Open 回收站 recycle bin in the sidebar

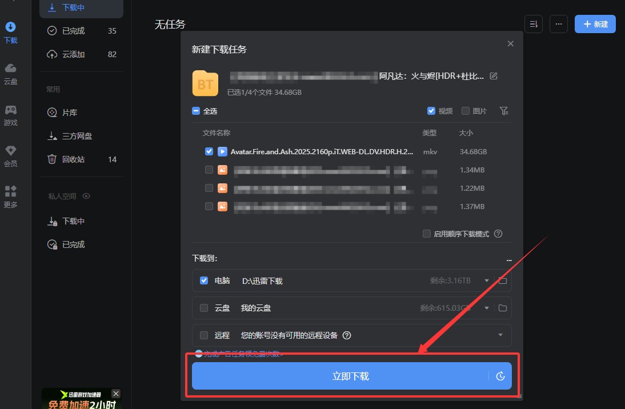click(73, 159)
